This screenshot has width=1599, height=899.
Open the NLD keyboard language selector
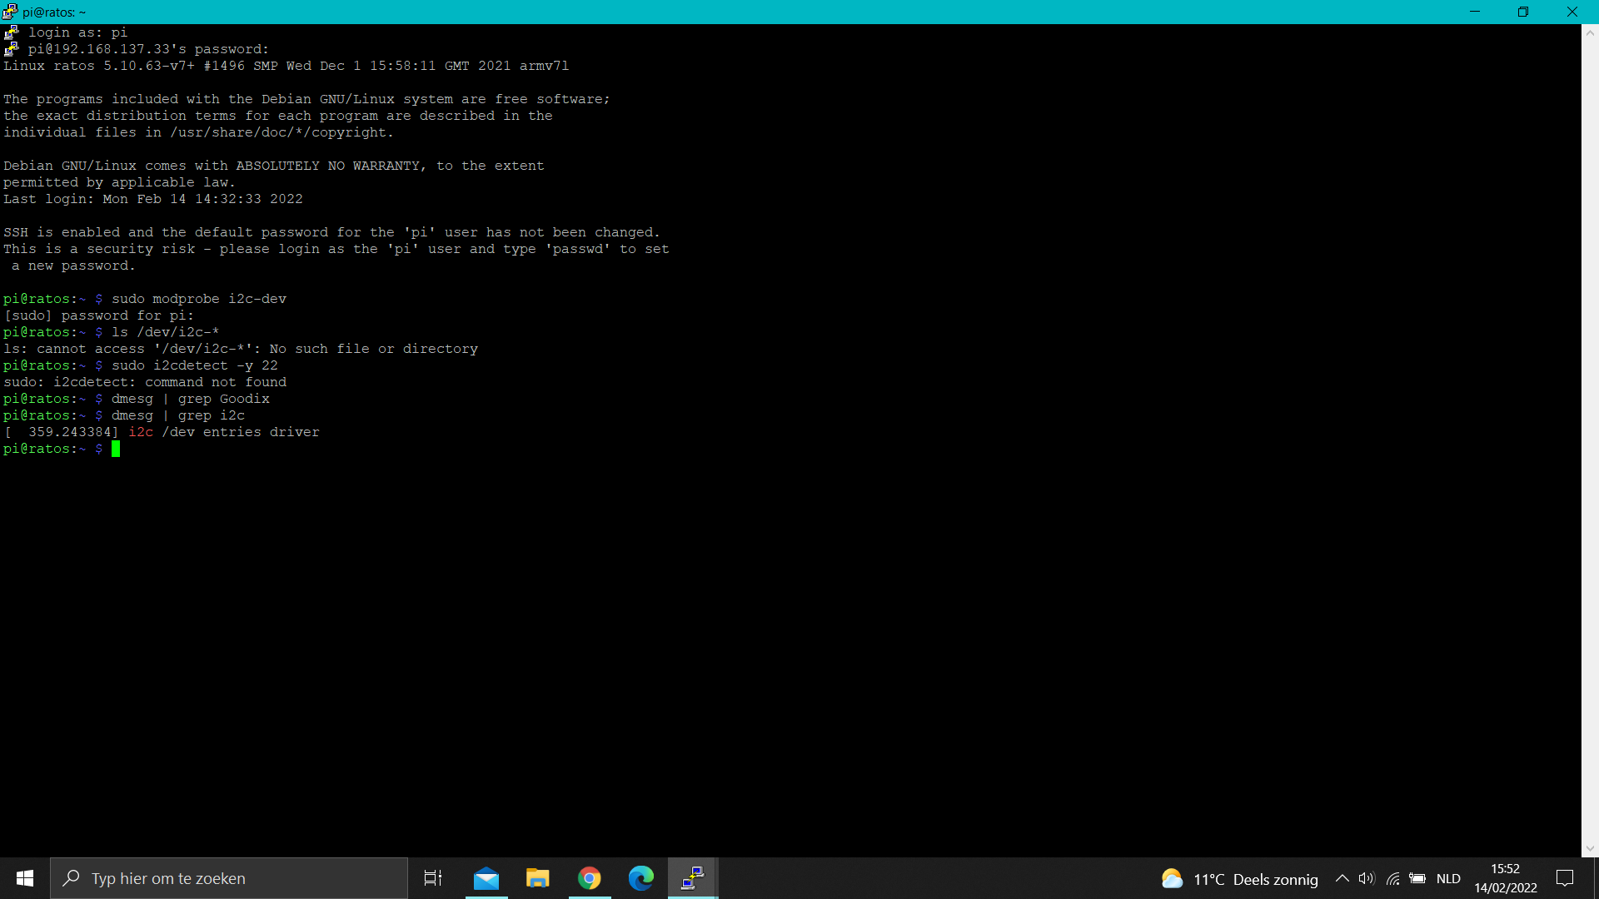1449,878
